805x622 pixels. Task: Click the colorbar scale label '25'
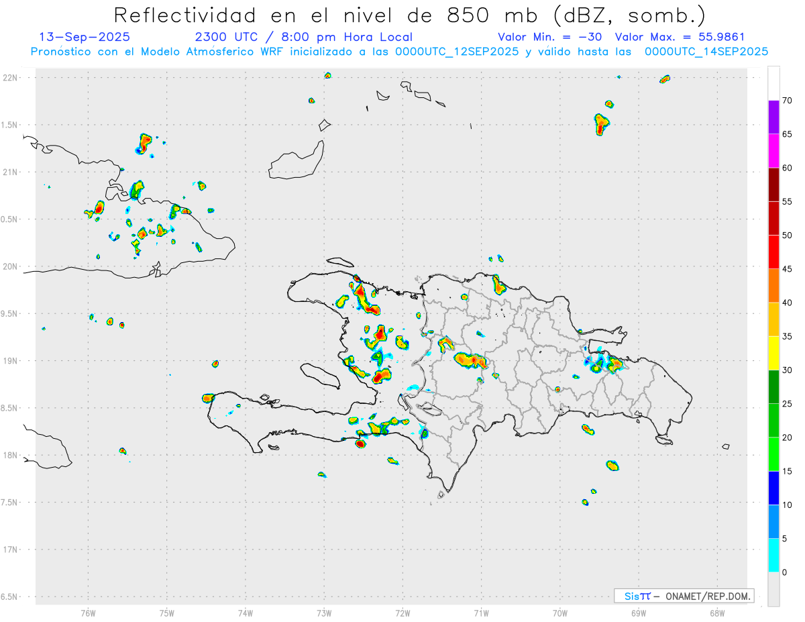(787, 404)
